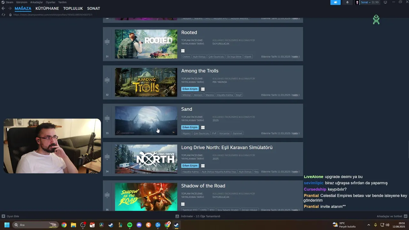Click the lock icon beside the URL
This screenshot has height=230, width=409.
[x=11, y=15]
